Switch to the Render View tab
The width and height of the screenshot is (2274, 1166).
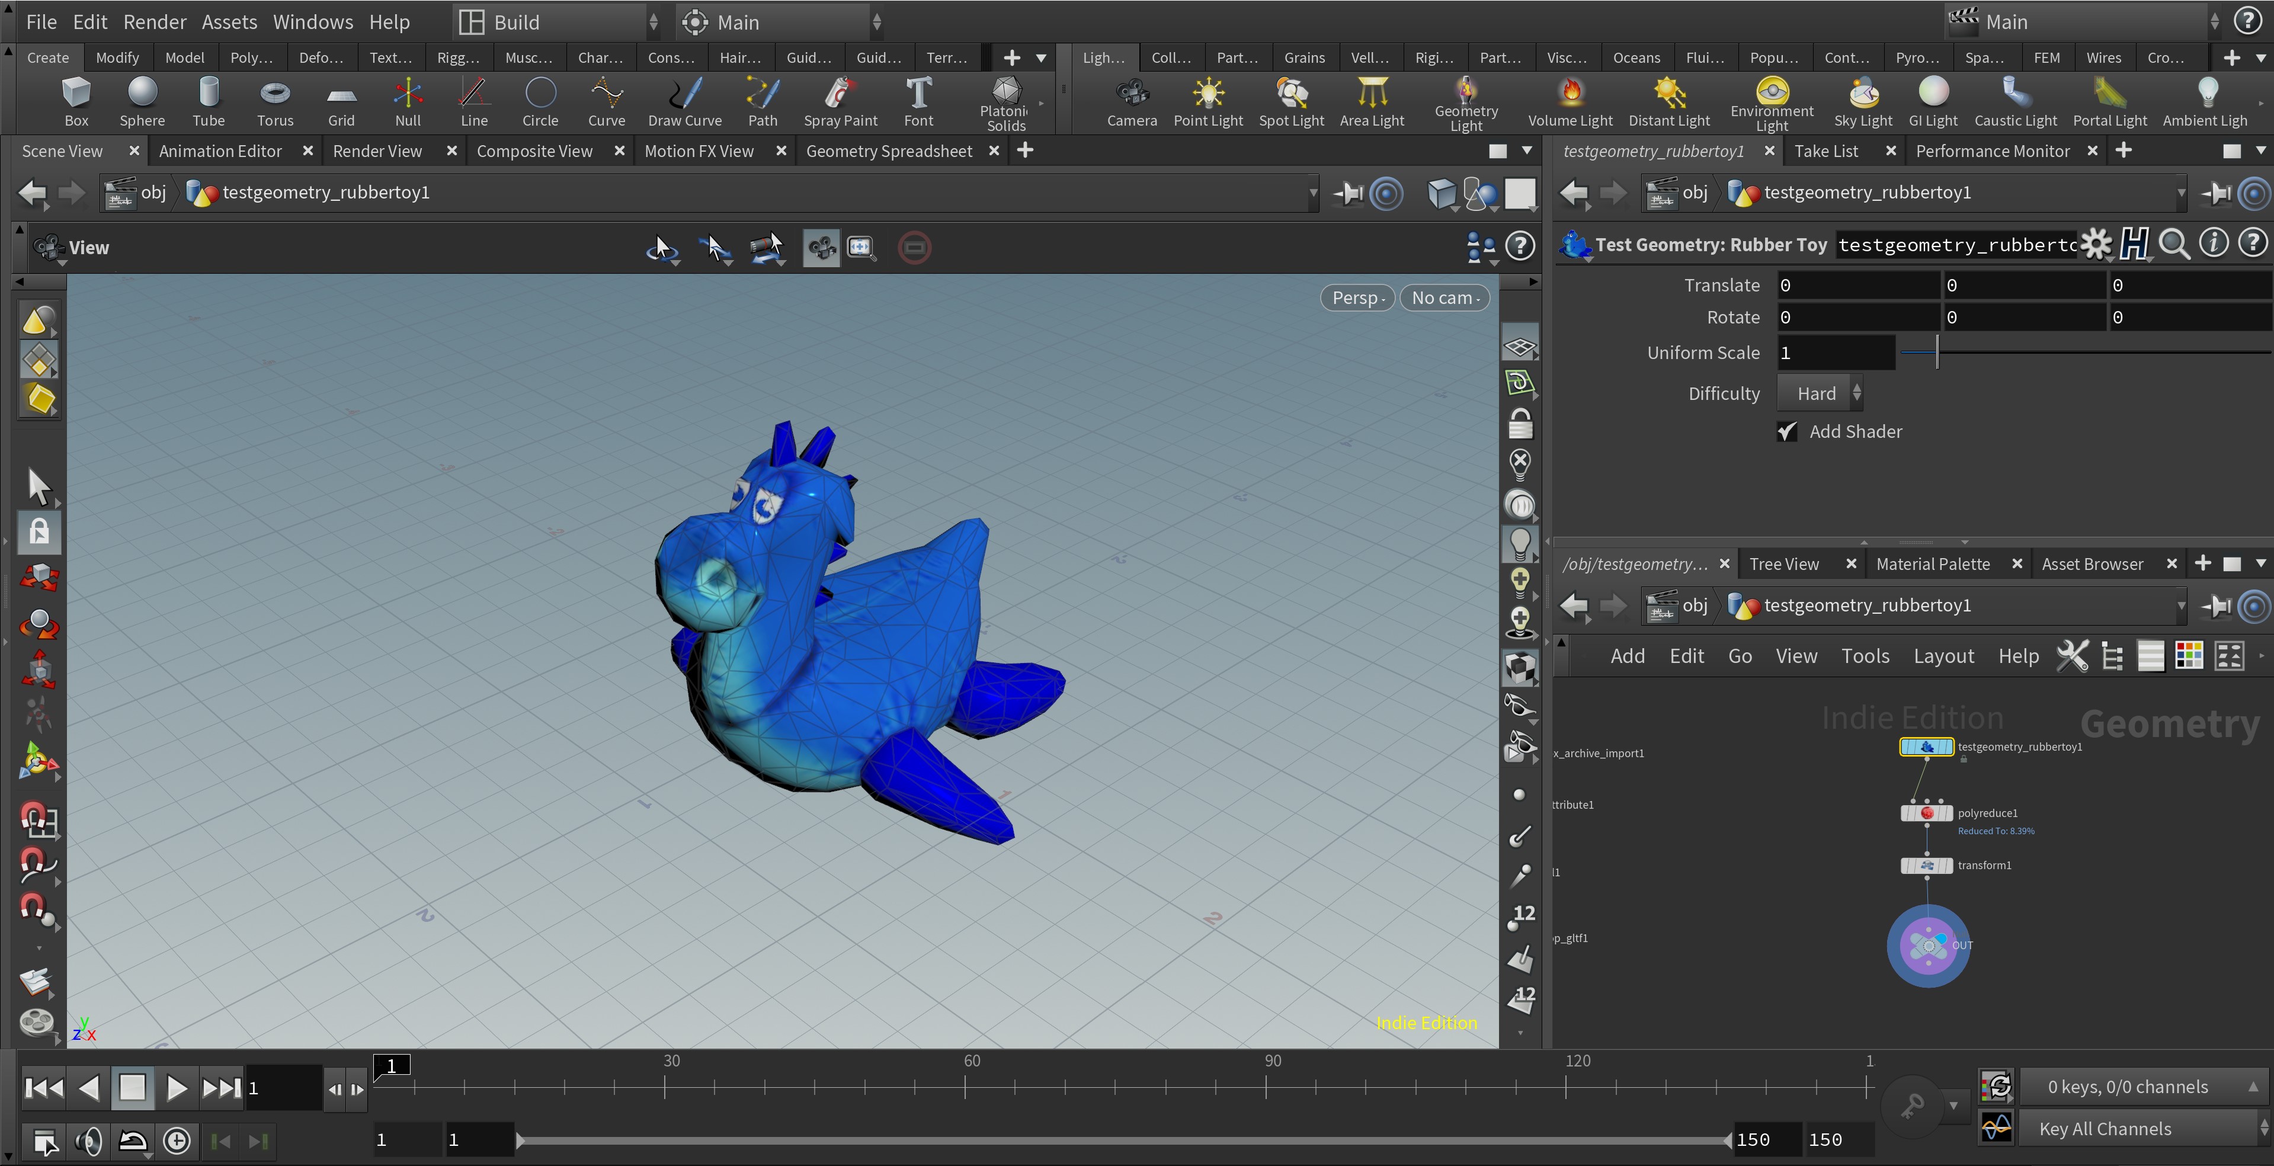click(377, 151)
